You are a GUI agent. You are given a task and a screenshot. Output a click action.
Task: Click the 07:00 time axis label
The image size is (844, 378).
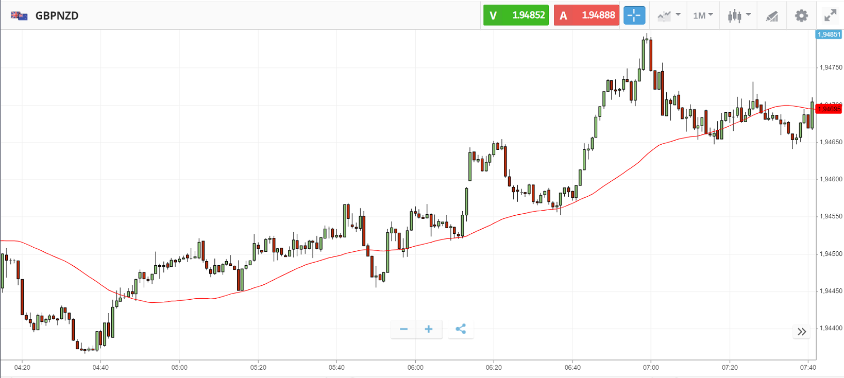651,368
